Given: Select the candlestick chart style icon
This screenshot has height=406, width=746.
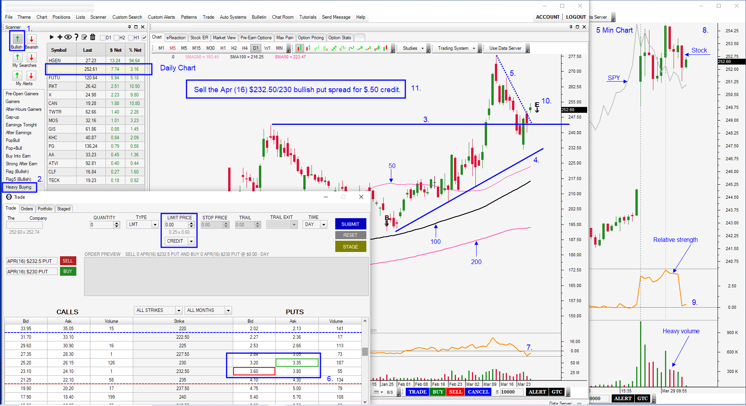Looking at the screenshot, I should coord(299,48).
